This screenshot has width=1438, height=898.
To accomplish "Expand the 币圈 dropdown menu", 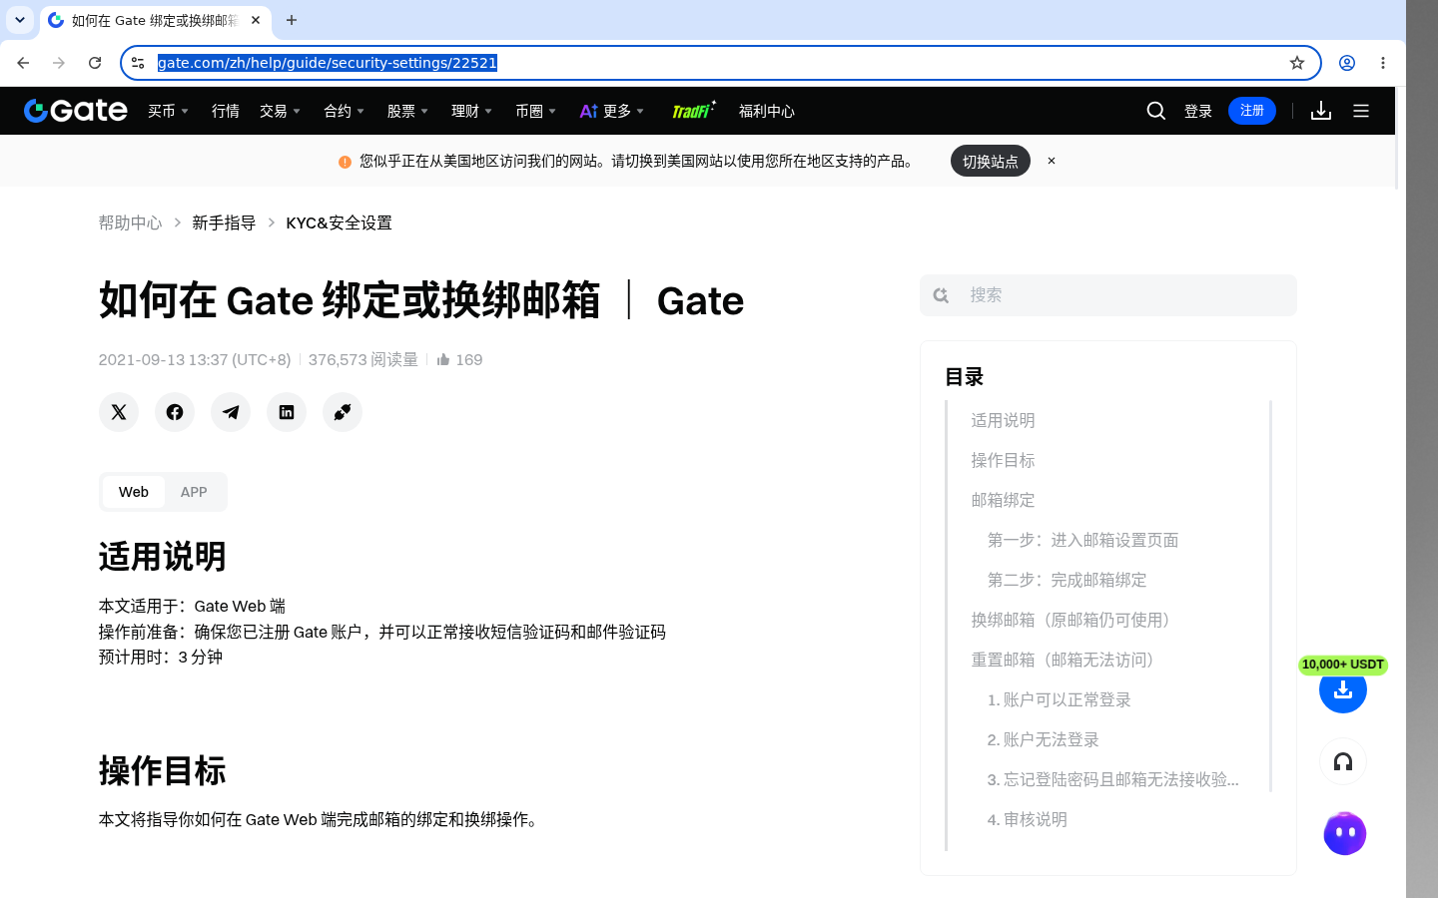I will pos(536,111).
